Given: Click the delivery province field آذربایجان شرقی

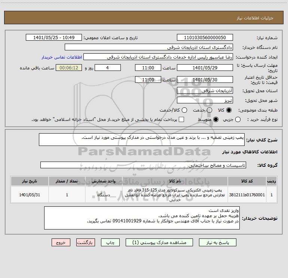Looking at the screenshot, I should [205, 91].
